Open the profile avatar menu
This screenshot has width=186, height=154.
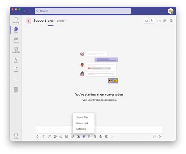tap(171, 11)
